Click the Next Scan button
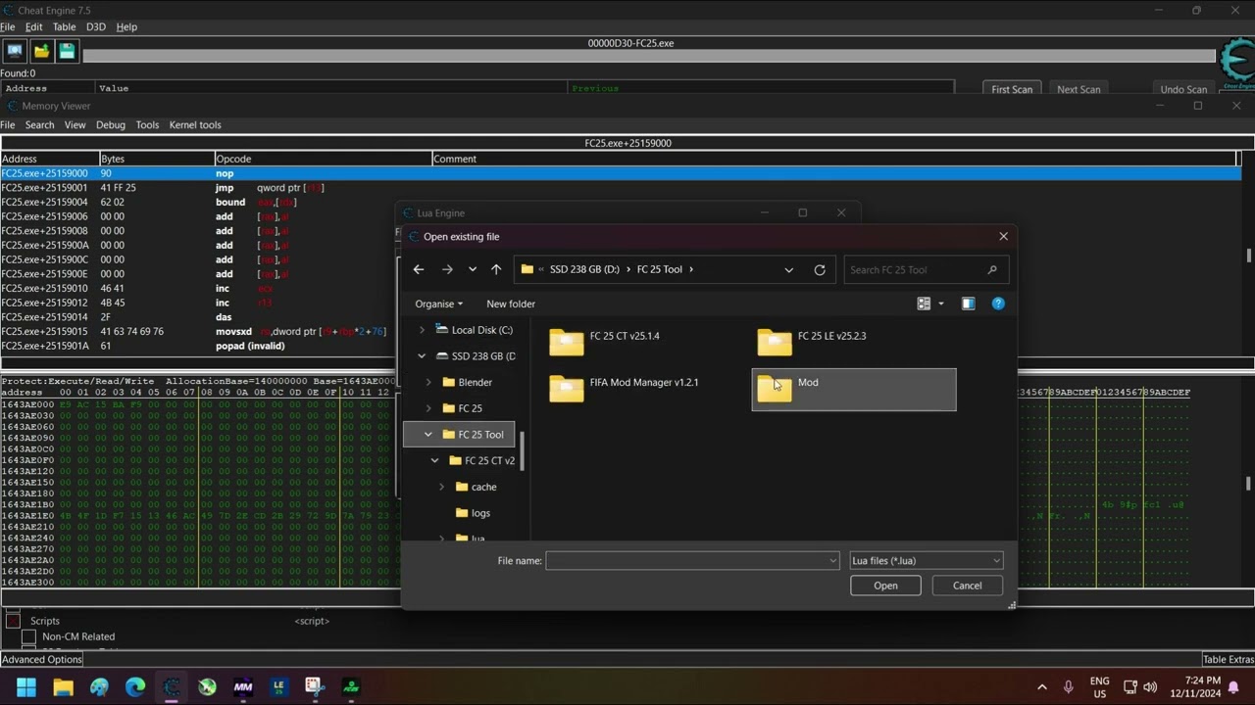Screen dimensions: 1255x705 (1079, 89)
